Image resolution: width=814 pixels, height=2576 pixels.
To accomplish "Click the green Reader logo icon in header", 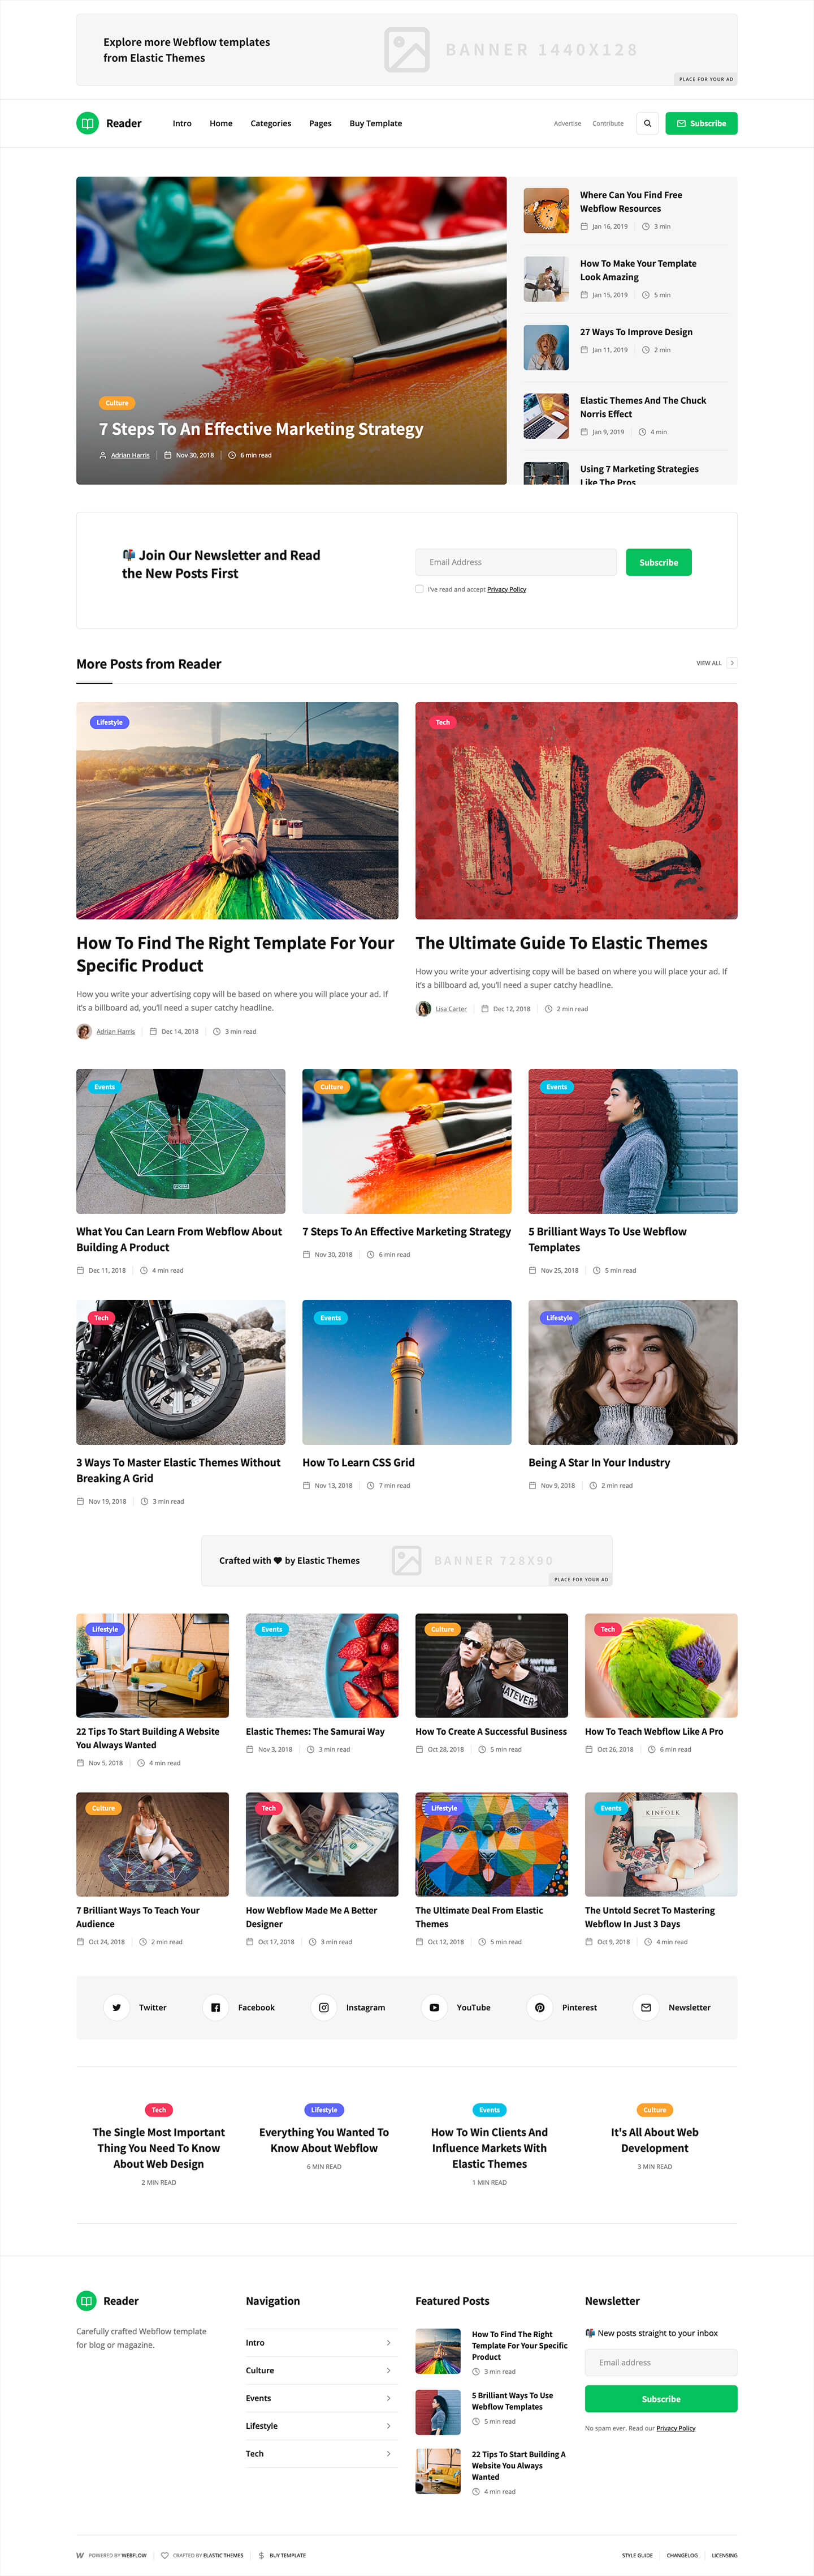I will coord(87,123).
